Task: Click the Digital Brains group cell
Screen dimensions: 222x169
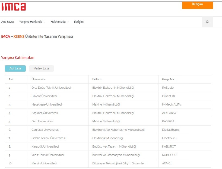Action: [185, 130]
